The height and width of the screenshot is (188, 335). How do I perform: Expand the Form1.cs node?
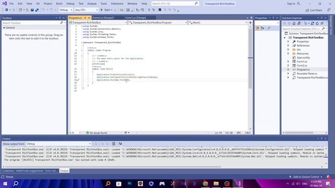coord(288,62)
